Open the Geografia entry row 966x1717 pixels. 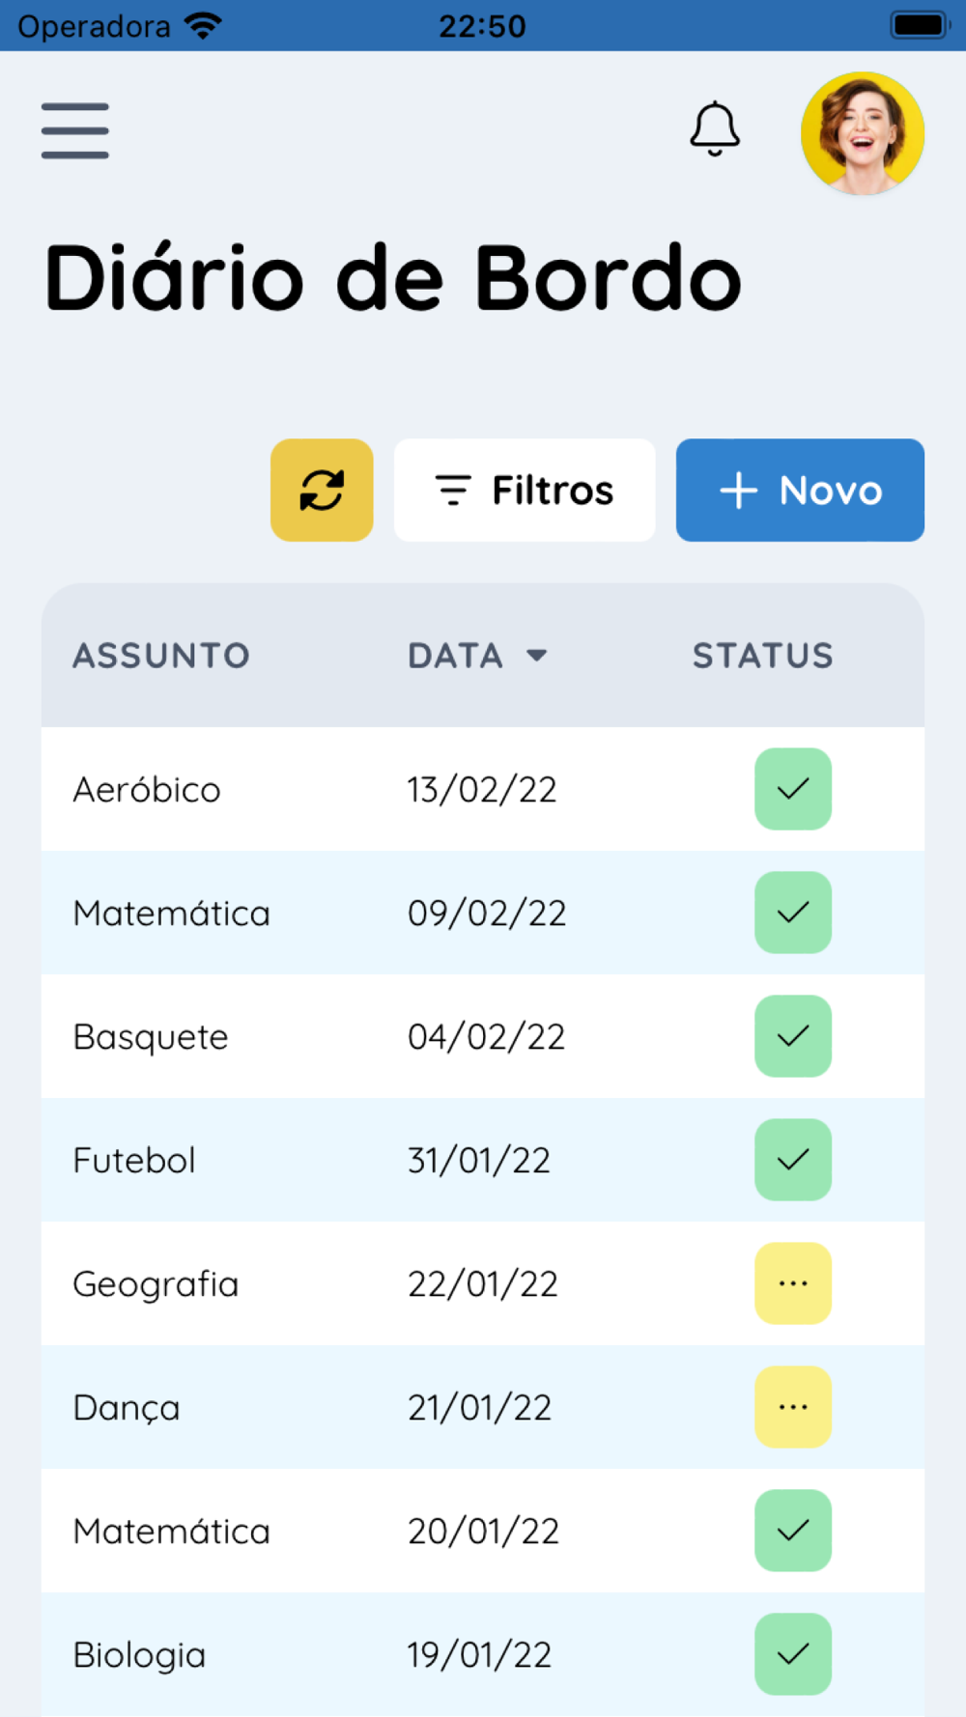click(x=483, y=1283)
